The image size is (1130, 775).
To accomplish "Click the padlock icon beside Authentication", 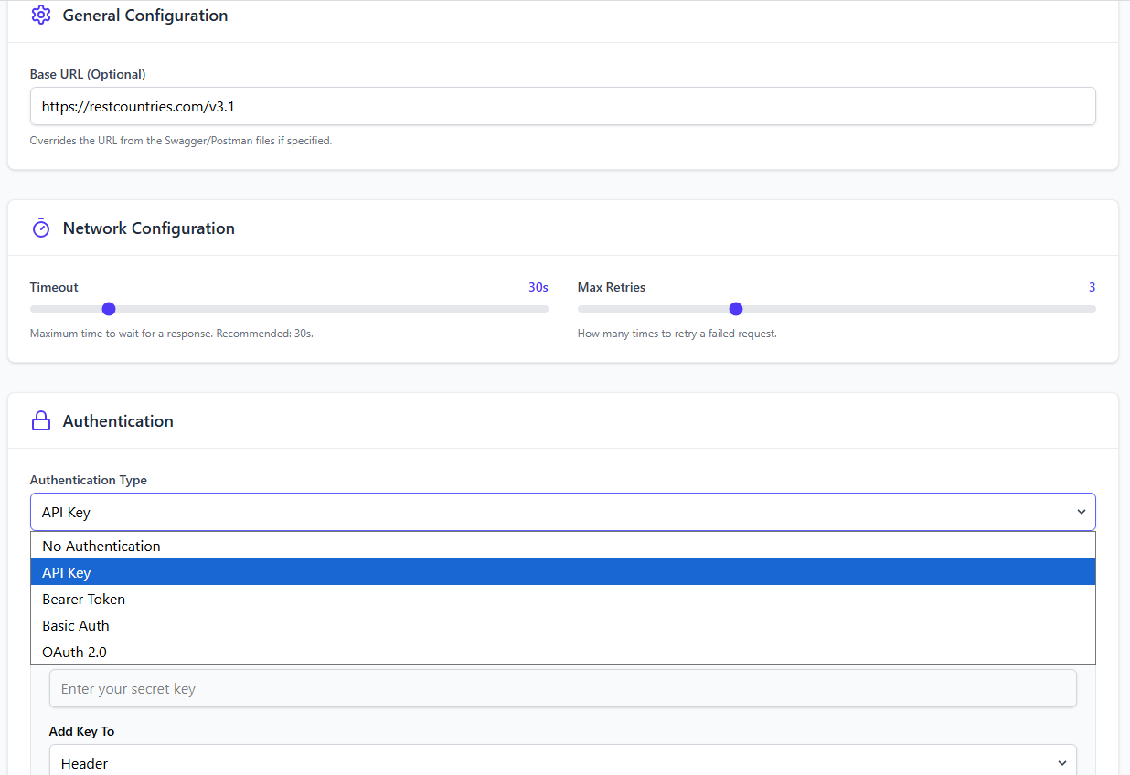I will click(41, 421).
